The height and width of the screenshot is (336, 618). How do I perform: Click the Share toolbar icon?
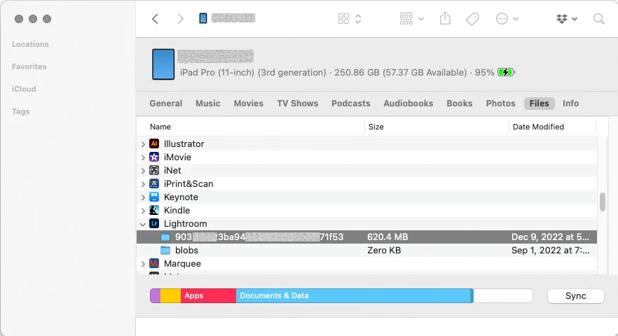pos(445,18)
